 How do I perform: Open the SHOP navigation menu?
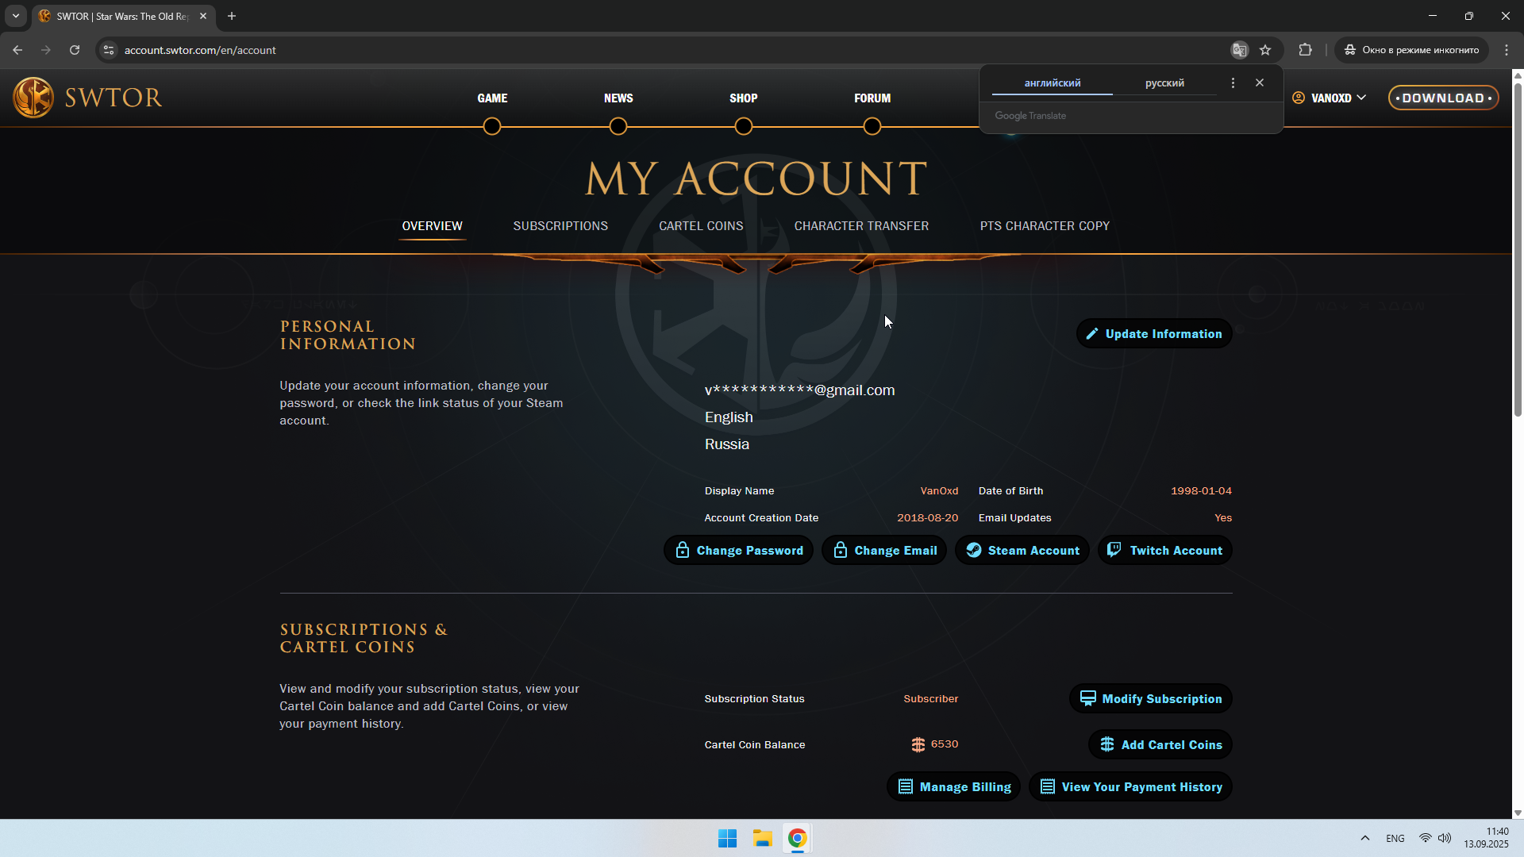pos(744,98)
